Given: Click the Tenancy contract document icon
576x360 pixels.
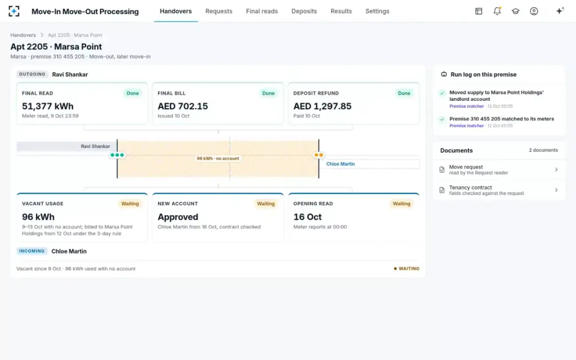Looking at the screenshot, I should [442, 190].
